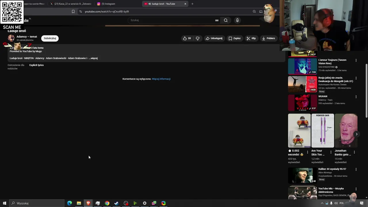Click the zoom magnifier icon in address bar
368x207 pixels.
[254, 11]
